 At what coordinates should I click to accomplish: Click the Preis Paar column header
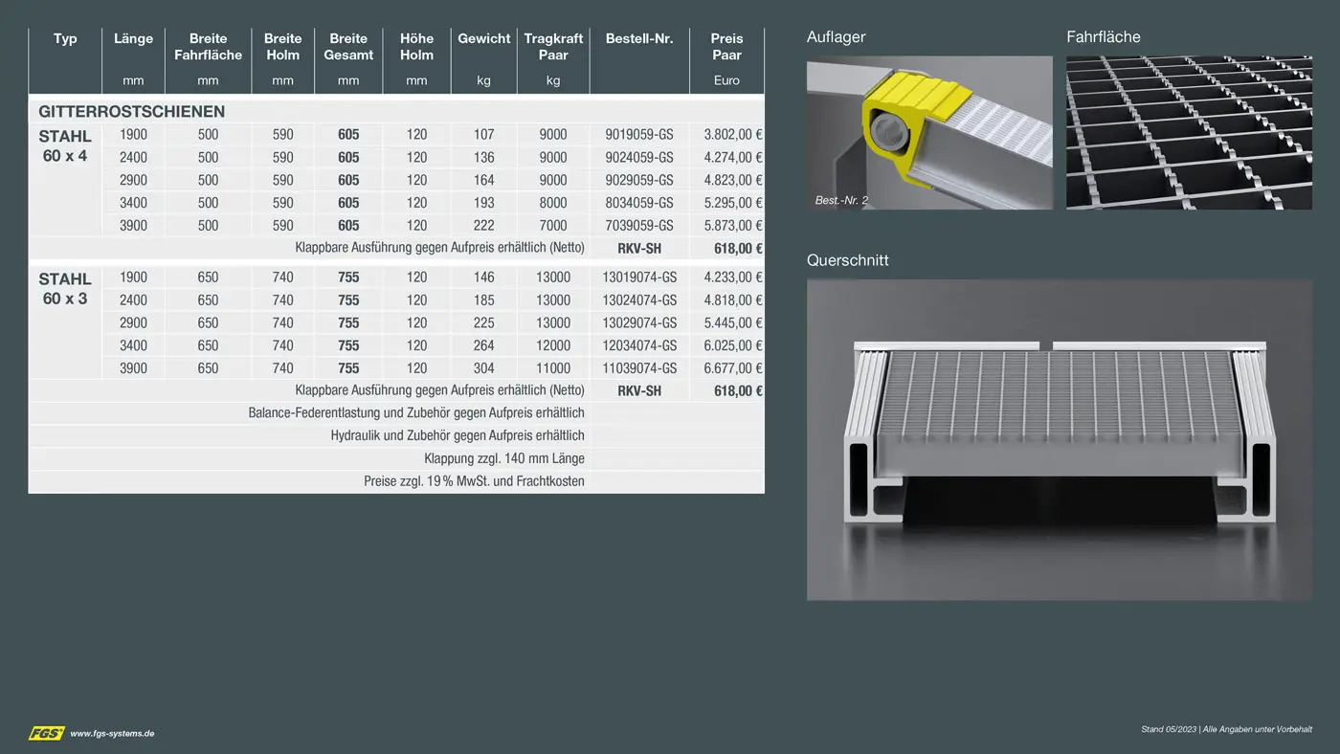[x=726, y=47]
